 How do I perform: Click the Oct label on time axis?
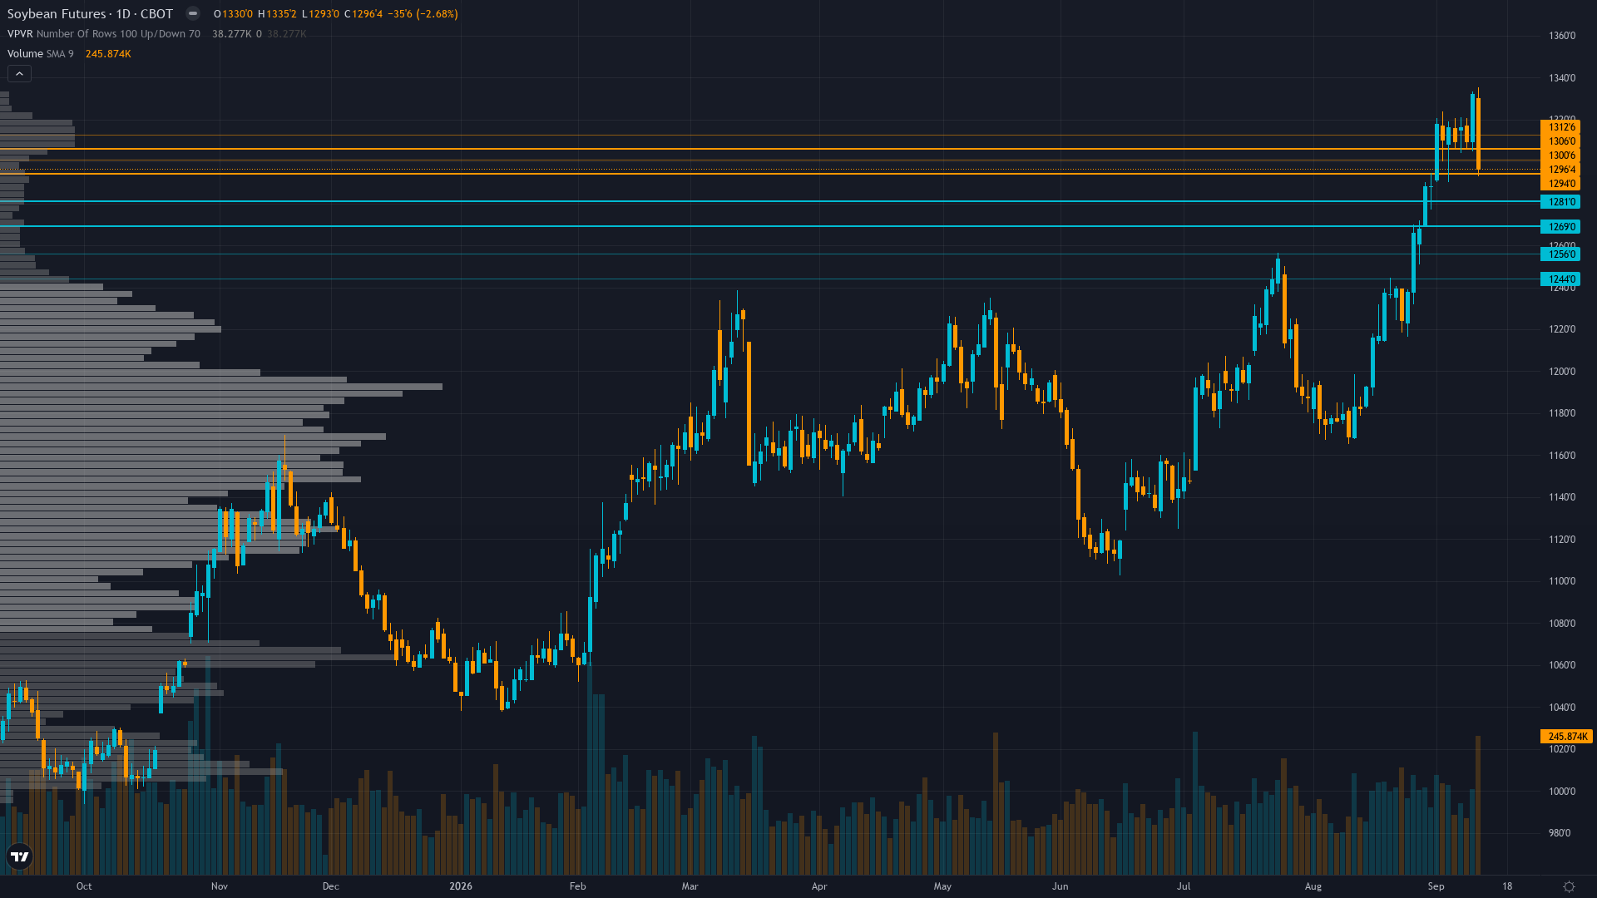(84, 886)
